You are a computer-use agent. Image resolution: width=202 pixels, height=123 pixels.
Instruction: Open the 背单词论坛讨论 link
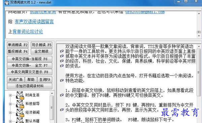tap(28, 32)
